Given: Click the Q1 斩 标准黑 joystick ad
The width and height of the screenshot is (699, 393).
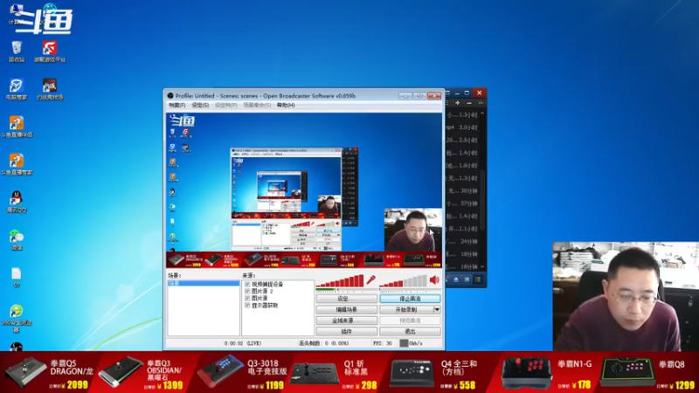Looking at the screenshot, I should click(x=335, y=373).
